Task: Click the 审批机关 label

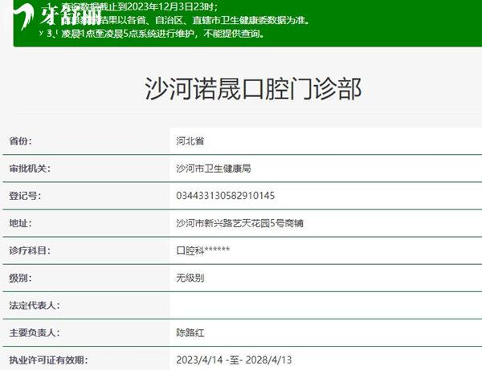Action: [30, 169]
